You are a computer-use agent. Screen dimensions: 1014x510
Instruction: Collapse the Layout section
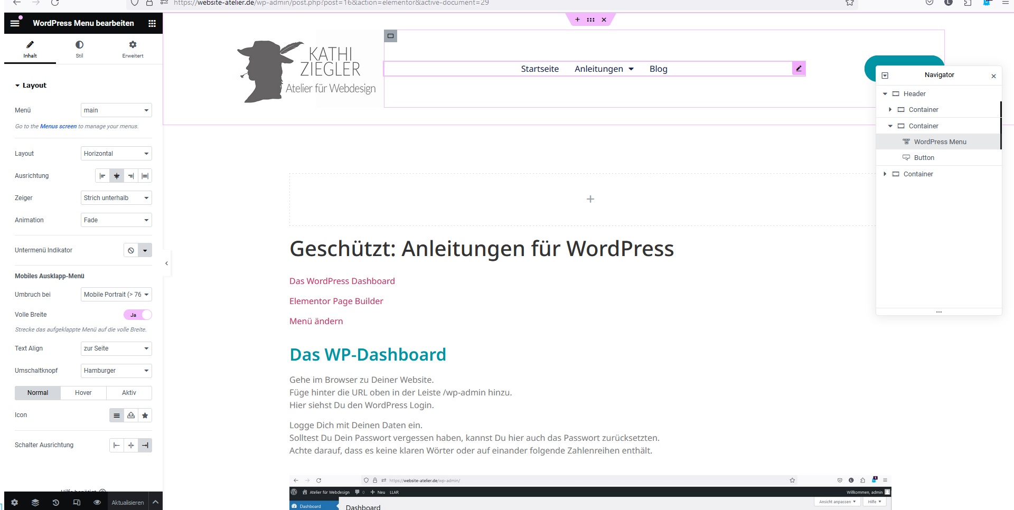[31, 86]
